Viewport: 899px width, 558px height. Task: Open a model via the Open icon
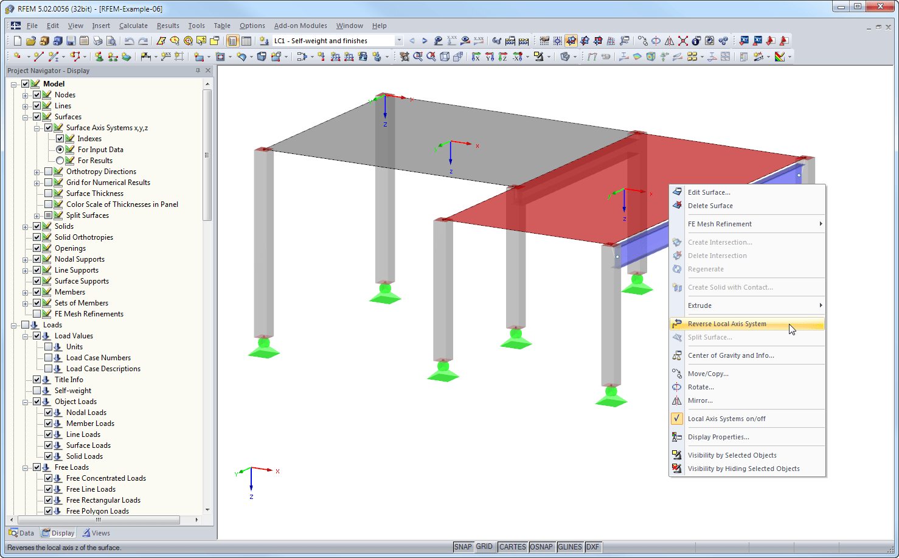coord(30,40)
